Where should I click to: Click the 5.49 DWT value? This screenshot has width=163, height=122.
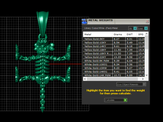point(129,43)
